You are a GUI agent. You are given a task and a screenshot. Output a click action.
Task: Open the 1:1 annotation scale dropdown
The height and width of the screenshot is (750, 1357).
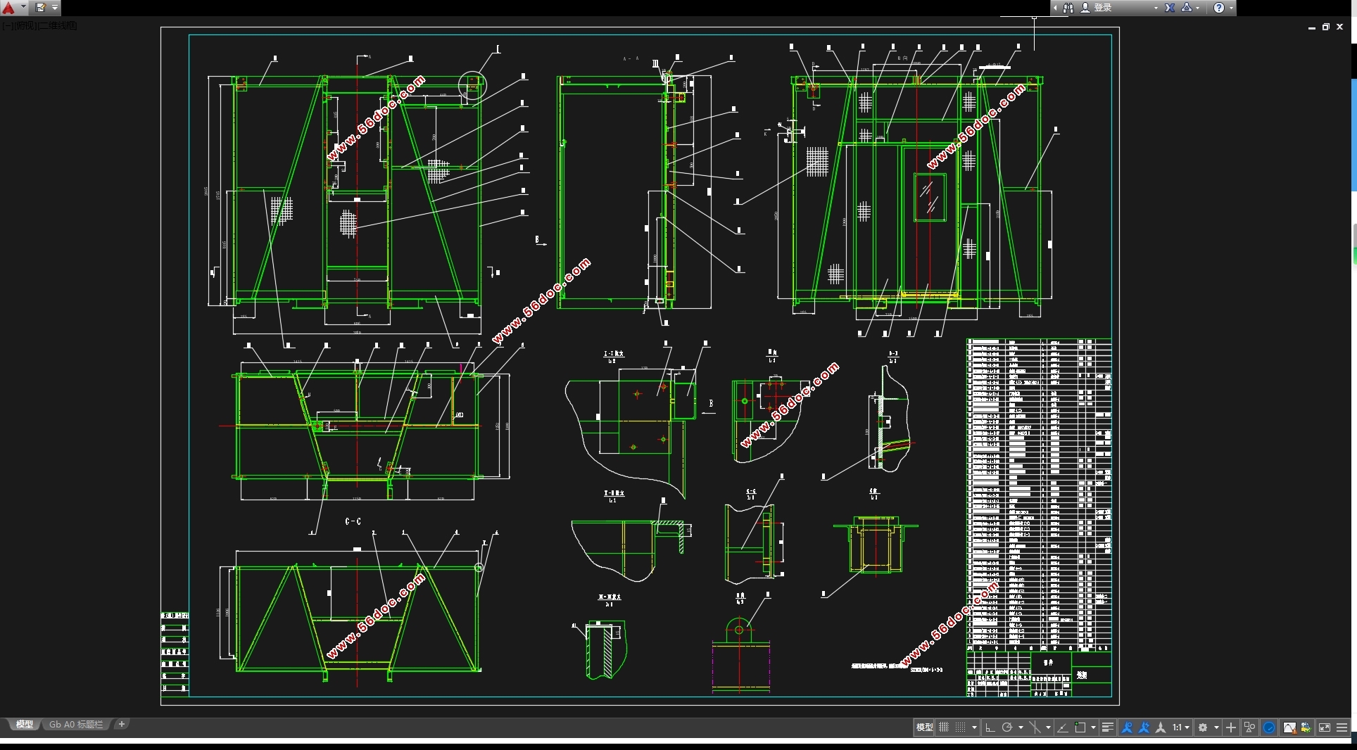tap(1180, 727)
